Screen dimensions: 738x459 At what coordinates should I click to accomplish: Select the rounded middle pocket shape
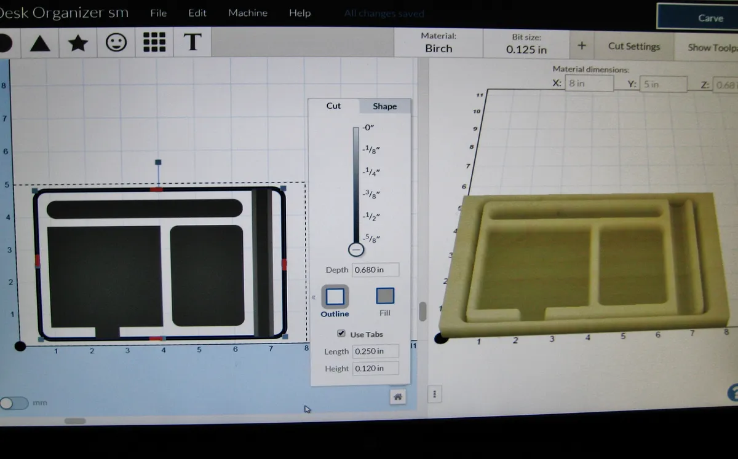coord(207,275)
